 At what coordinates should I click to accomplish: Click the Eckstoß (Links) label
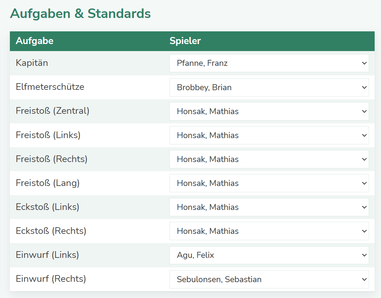tap(48, 207)
